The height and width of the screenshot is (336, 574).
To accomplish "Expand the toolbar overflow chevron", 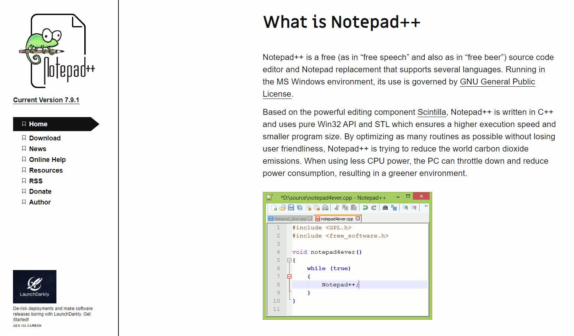I will click(426, 206).
